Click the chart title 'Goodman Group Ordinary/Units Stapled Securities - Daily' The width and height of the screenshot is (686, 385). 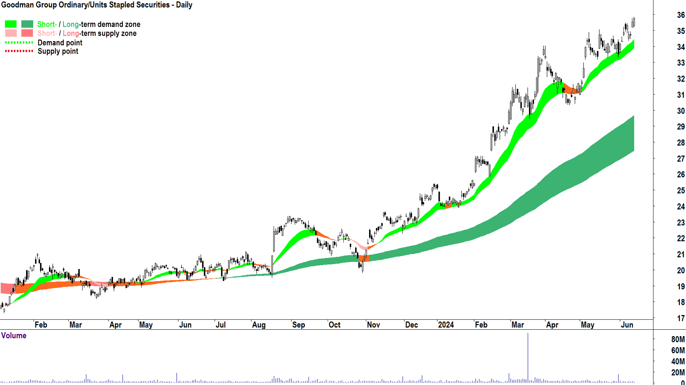(x=97, y=5)
